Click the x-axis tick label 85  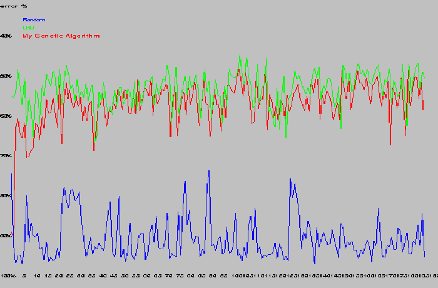201,275
